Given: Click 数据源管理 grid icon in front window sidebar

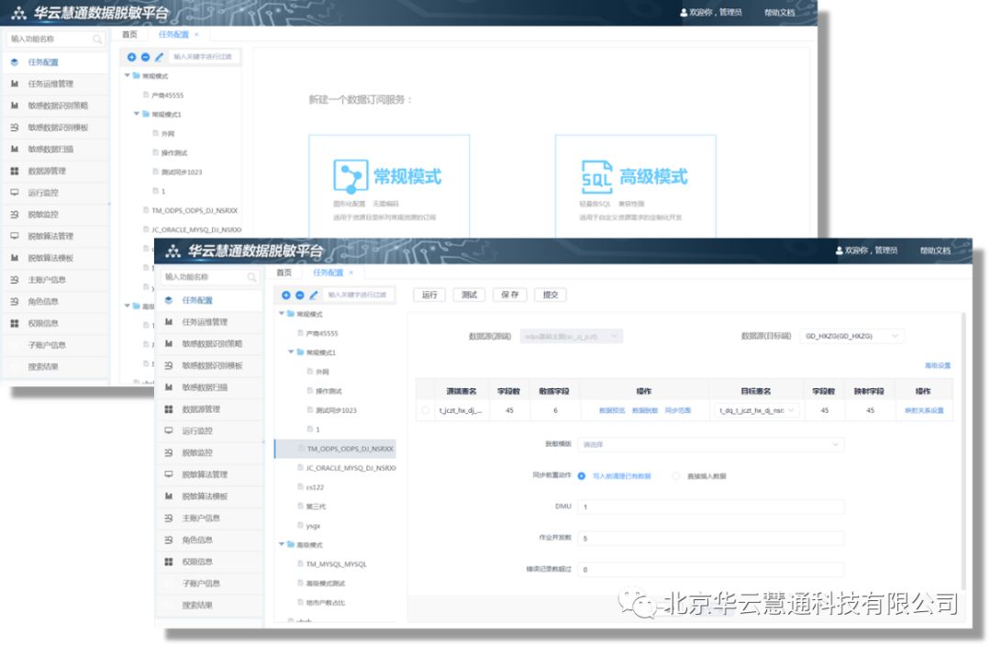Looking at the screenshot, I should point(169,409).
